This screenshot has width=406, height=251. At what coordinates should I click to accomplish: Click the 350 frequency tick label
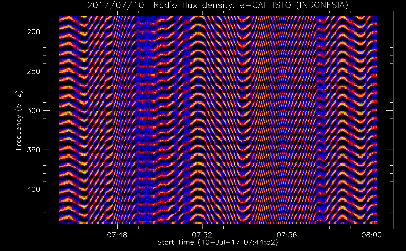(x=33, y=150)
